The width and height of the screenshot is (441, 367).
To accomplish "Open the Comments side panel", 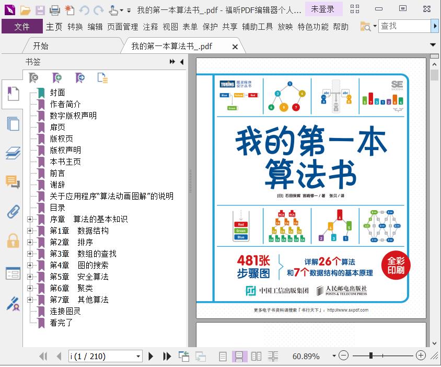I will click(13, 182).
